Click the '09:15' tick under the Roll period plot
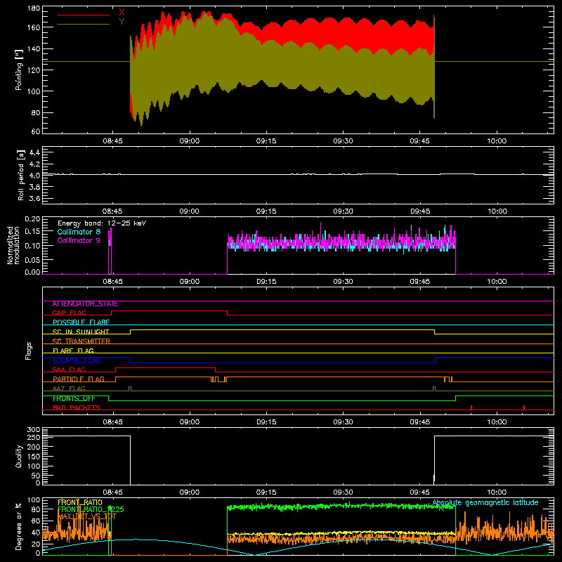The height and width of the screenshot is (562, 562). coord(266,211)
